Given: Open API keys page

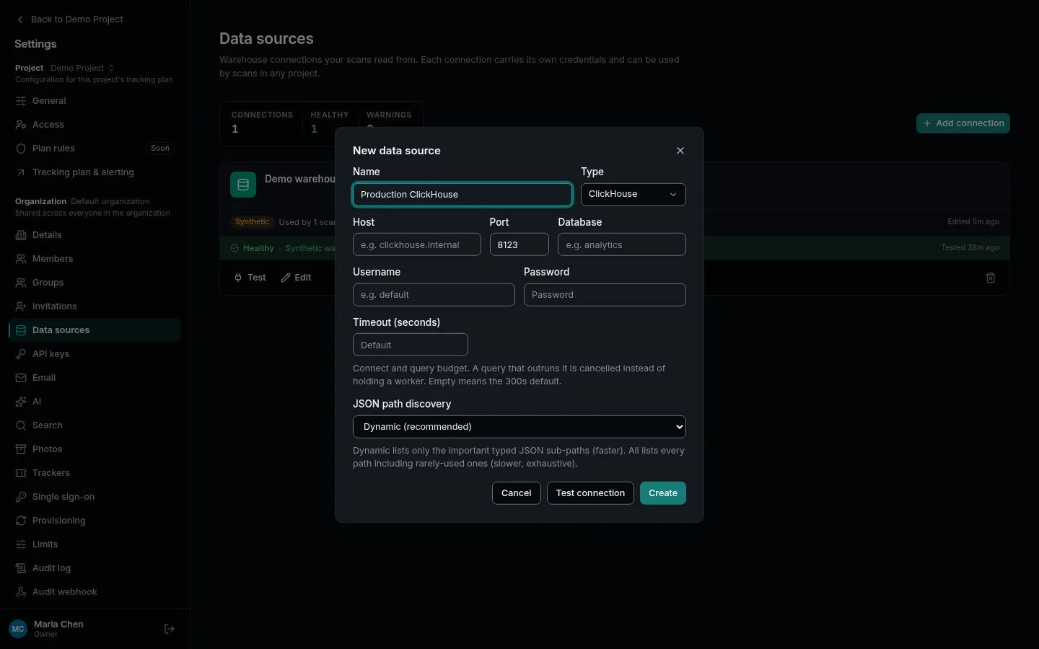Looking at the screenshot, I should pos(95,354).
